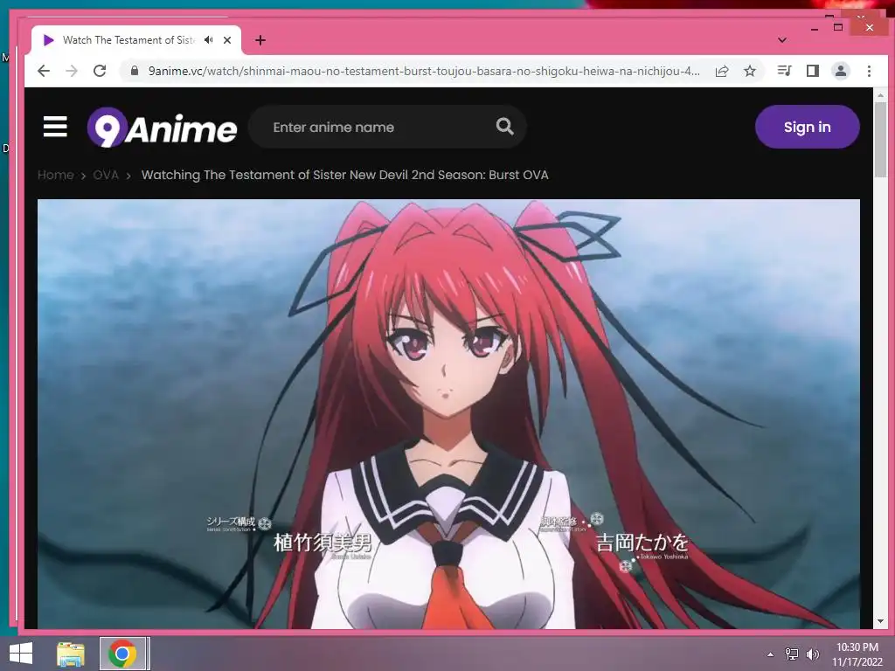This screenshot has width=895, height=671.
Task: Open the Home breadcrumb link
Action: 55,175
